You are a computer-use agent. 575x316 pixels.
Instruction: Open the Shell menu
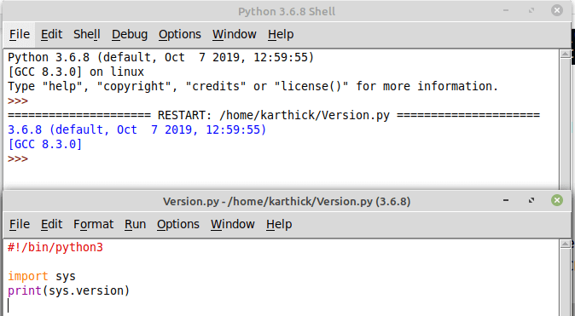86,34
